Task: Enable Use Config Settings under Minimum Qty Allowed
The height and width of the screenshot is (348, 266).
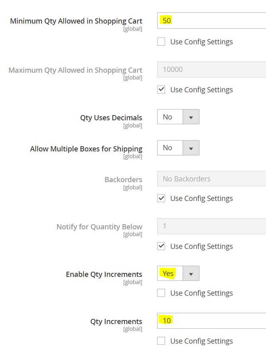Action: pyautogui.click(x=161, y=42)
